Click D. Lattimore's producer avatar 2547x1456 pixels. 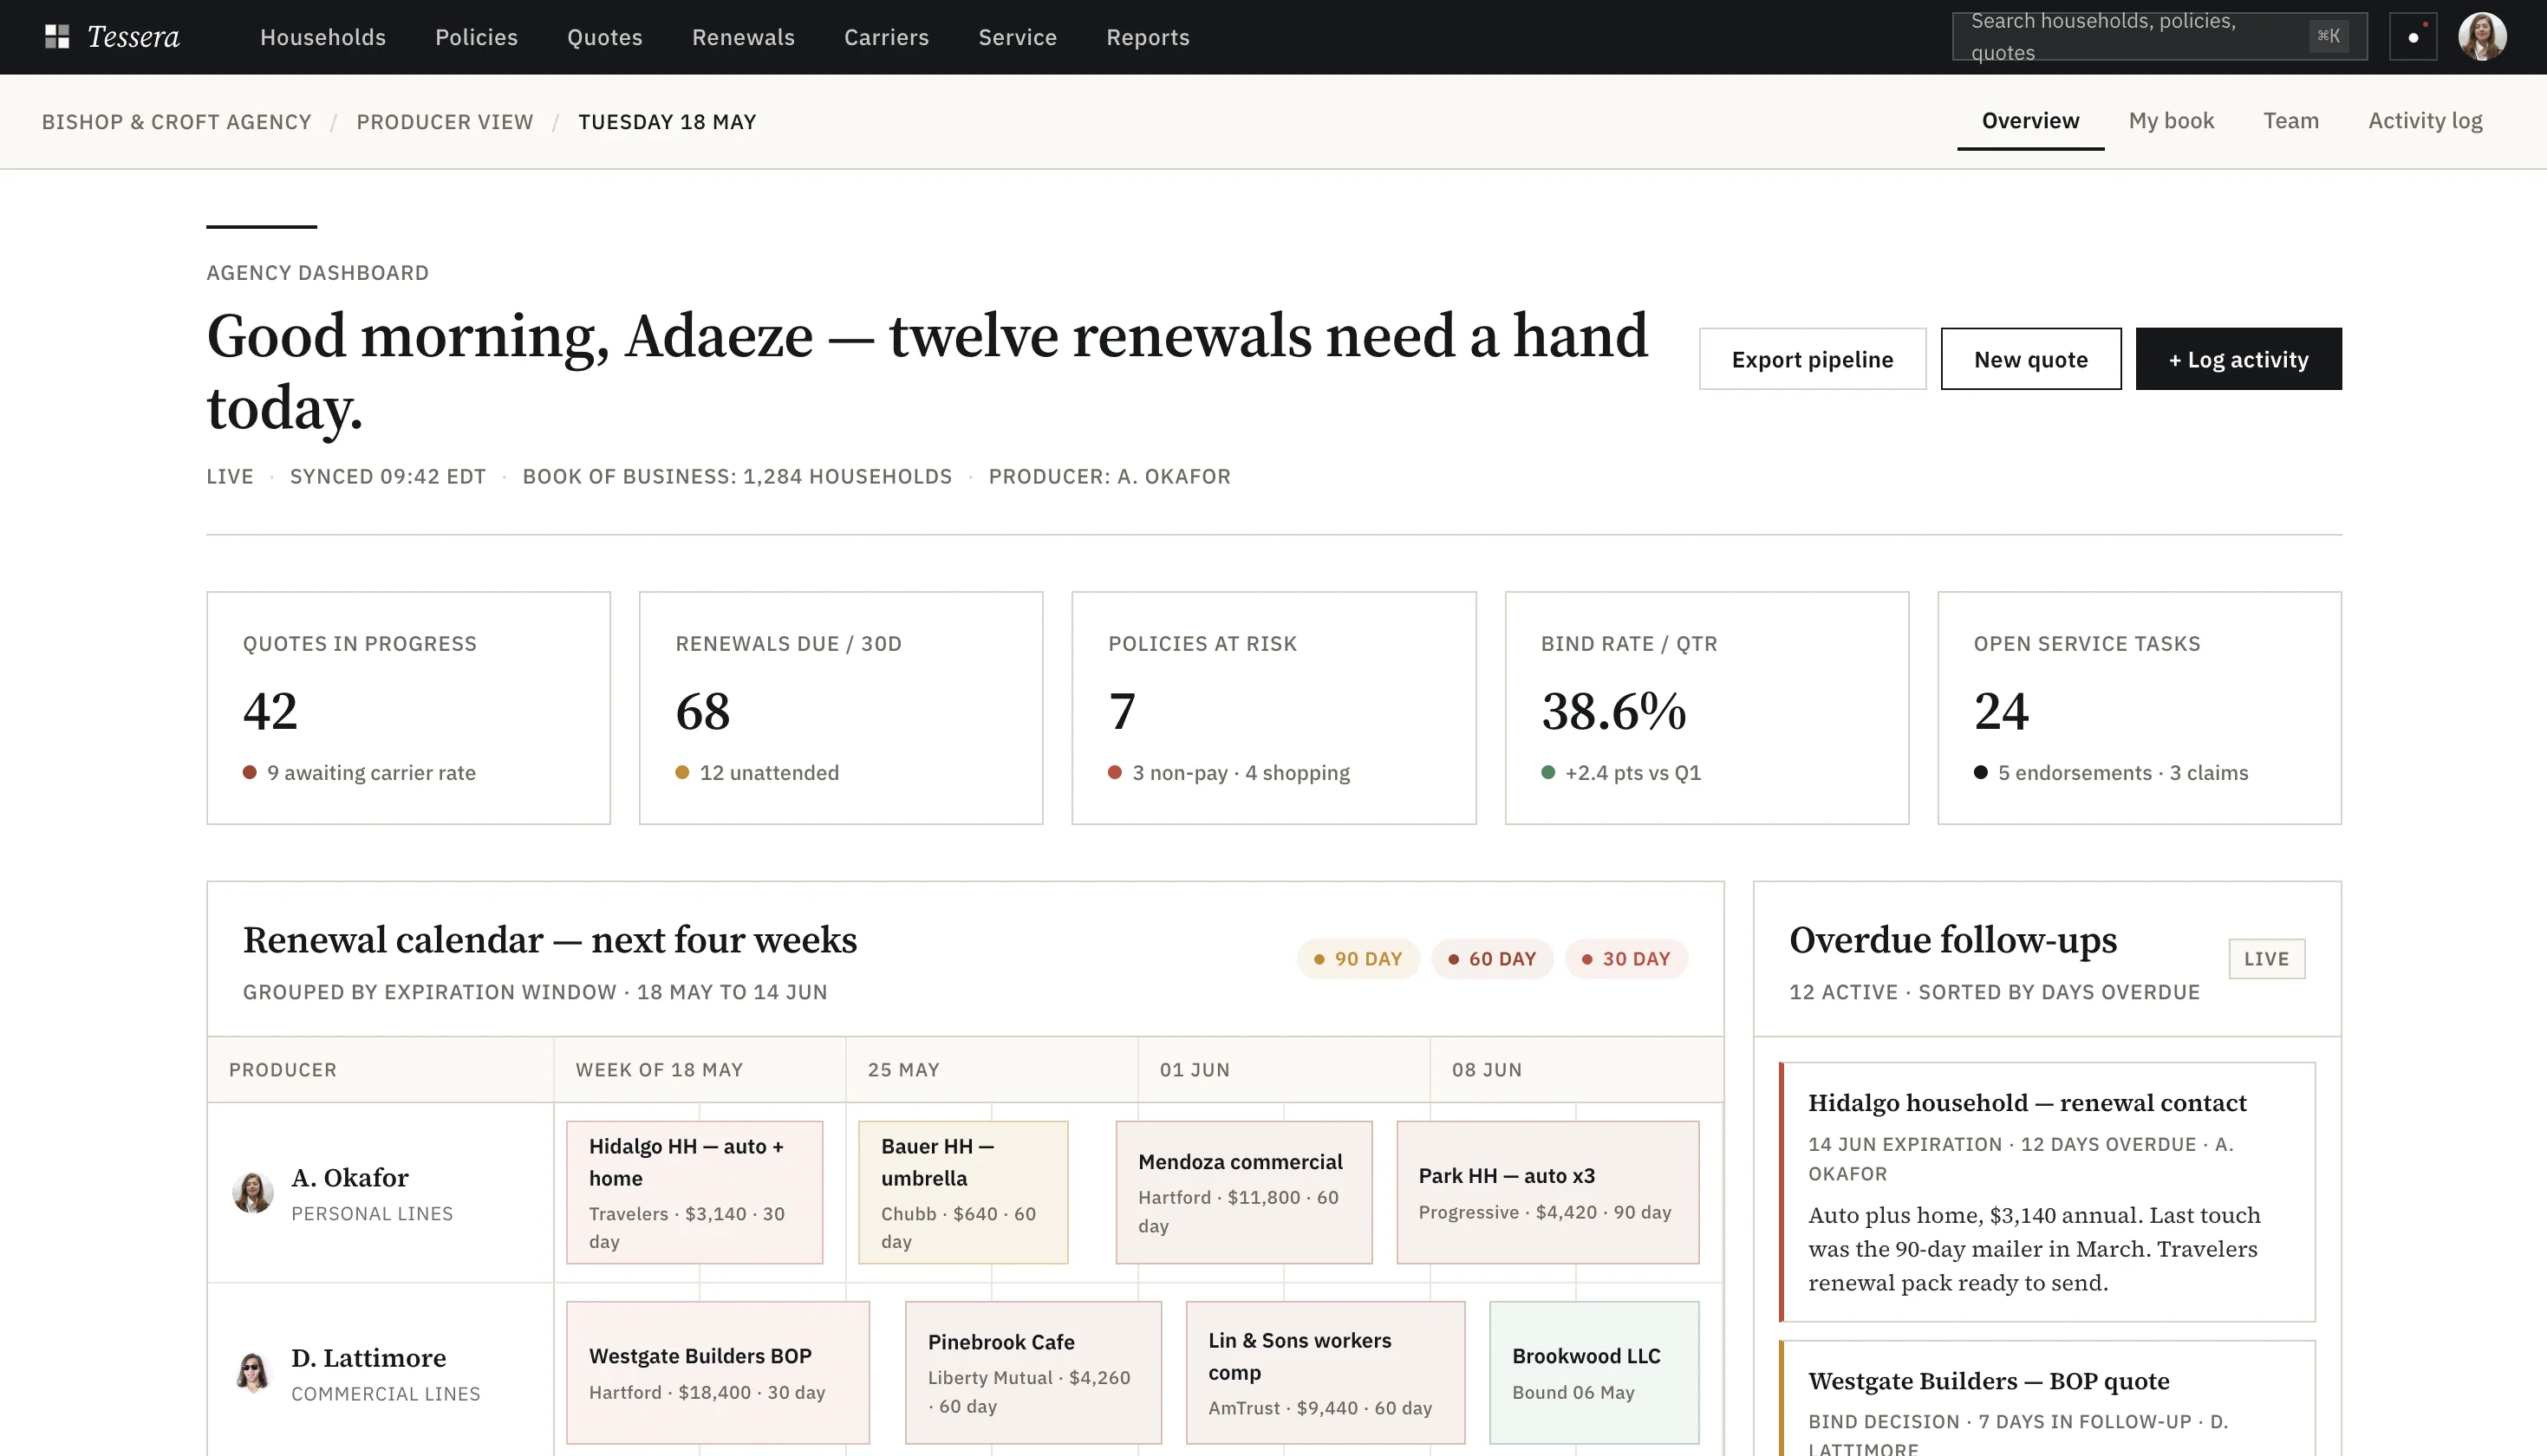coord(253,1373)
